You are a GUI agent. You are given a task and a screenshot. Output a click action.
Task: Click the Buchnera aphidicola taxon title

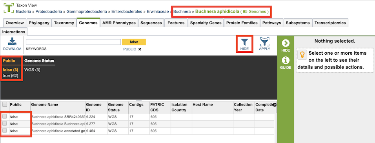pos(217,11)
